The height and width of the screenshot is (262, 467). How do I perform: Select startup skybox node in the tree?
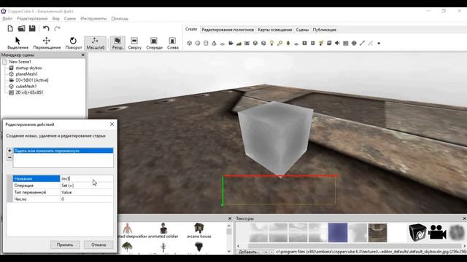[28, 68]
